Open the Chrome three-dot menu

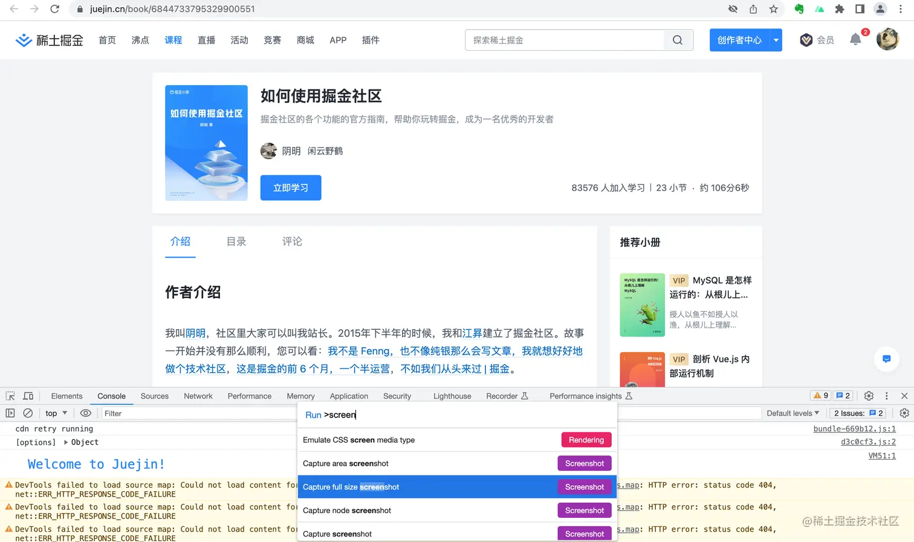(901, 9)
